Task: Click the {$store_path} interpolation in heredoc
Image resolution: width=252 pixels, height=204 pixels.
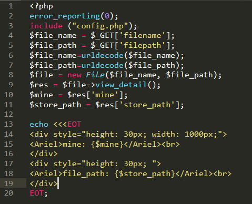Action: pos(145,174)
